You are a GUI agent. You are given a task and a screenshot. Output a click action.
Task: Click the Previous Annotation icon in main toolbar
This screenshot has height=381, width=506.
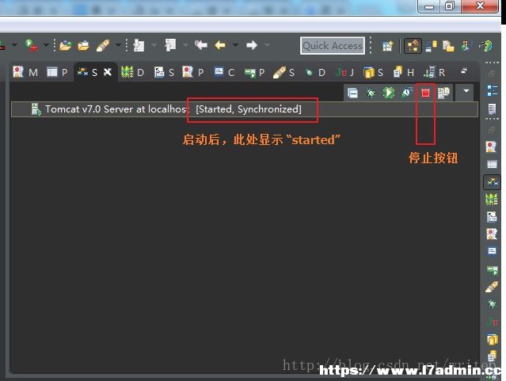tap(170, 45)
